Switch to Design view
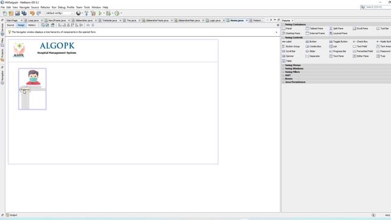 click(21, 25)
